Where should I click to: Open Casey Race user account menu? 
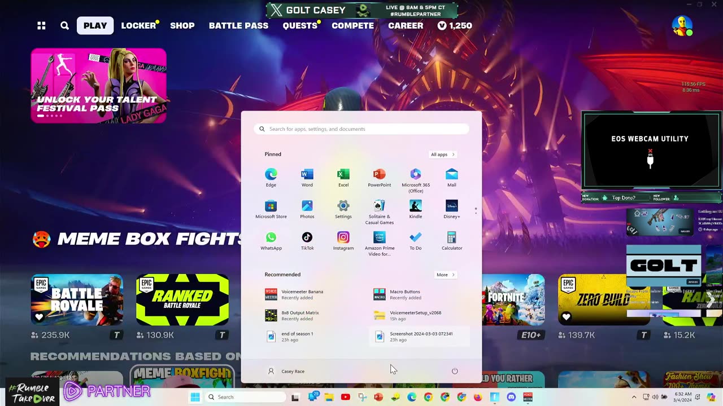tap(286, 371)
